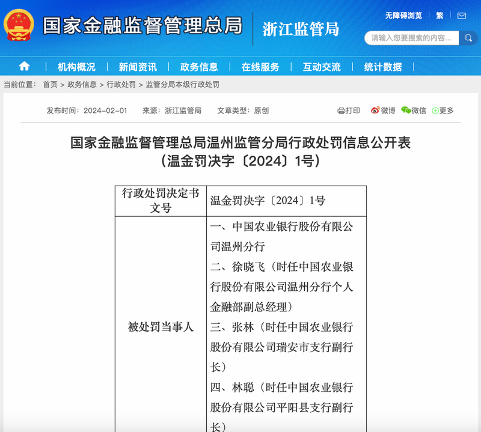Click breadcrumb 监管分局本级行政处罚
Screen dimensions: 481x432
click(x=183, y=84)
